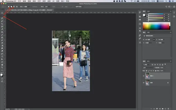The height and width of the screenshot is (110, 176).
Task: Click the Cyan slider track
Action: [x=155, y=14]
